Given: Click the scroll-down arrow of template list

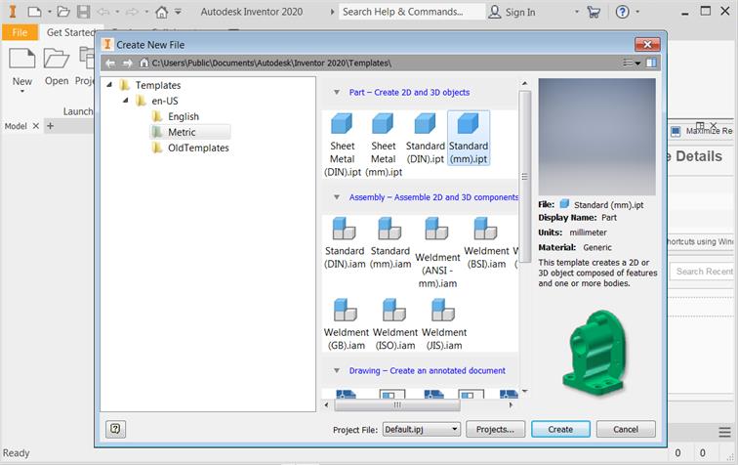Looking at the screenshot, I should pyautogui.click(x=524, y=391).
